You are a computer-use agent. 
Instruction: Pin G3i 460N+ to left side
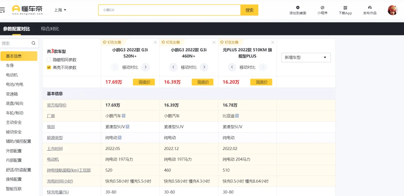pyautogui.click(x=170, y=42)
